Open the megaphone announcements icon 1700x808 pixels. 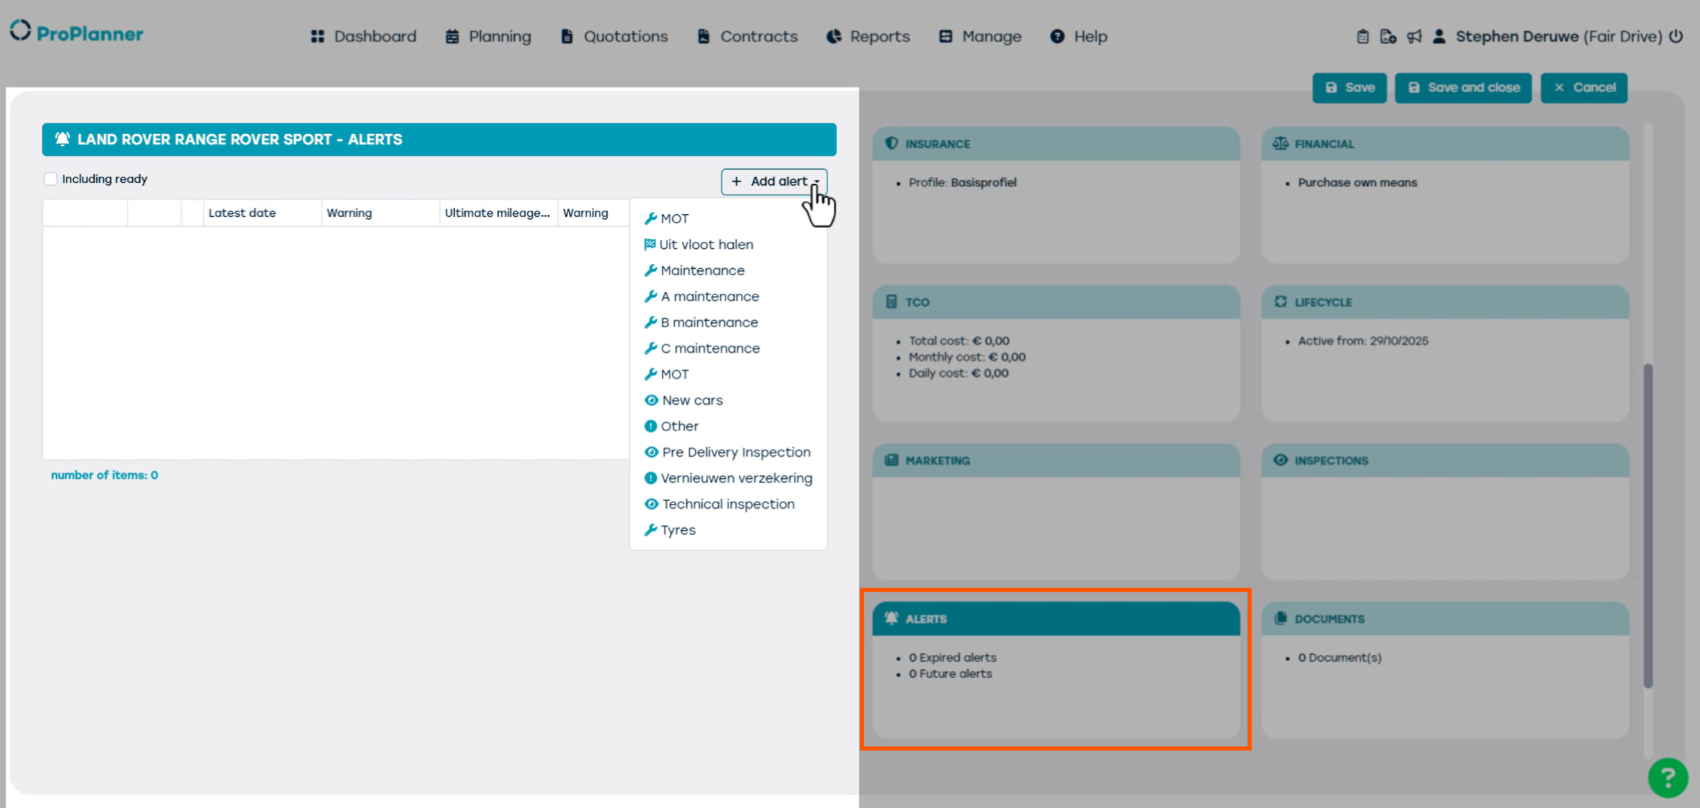click(1414, 37)
